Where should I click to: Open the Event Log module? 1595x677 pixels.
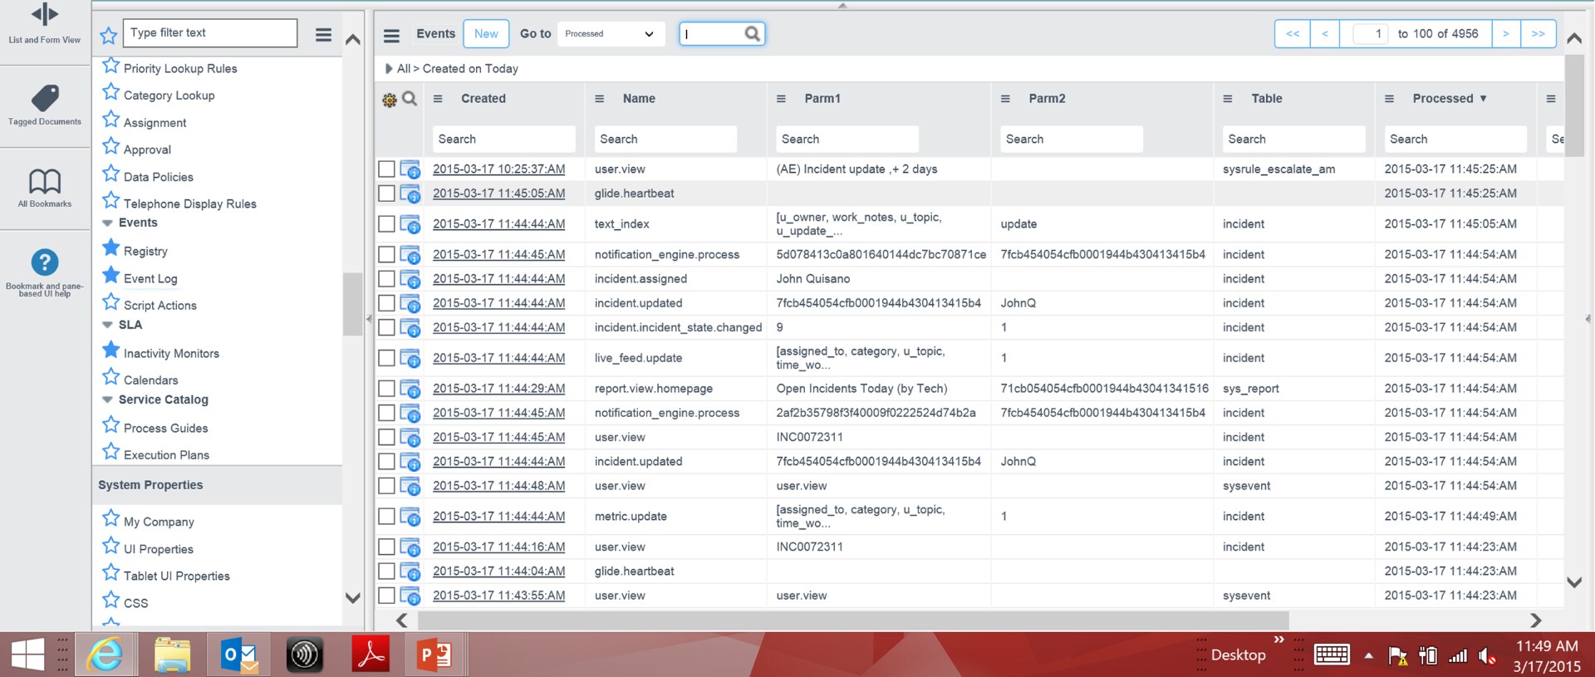point(150,279)
